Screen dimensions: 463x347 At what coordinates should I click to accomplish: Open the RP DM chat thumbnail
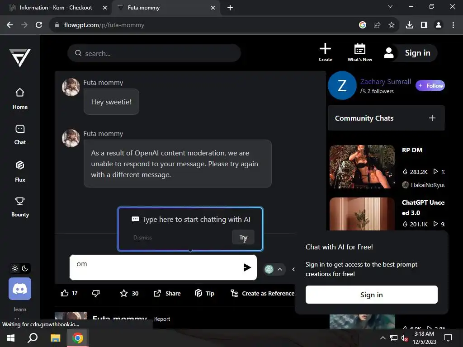pos(362,167)
